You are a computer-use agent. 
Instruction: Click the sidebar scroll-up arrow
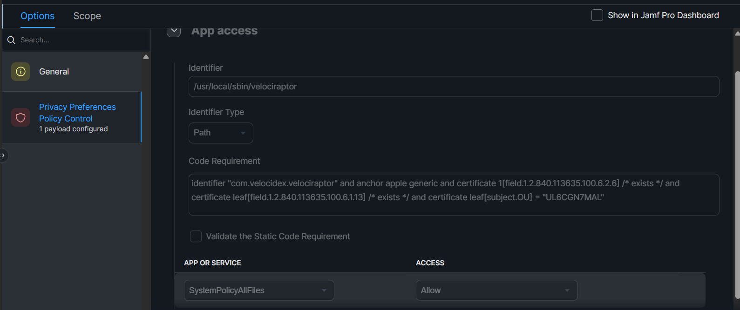pyautogui.click(x=146, y=57)
